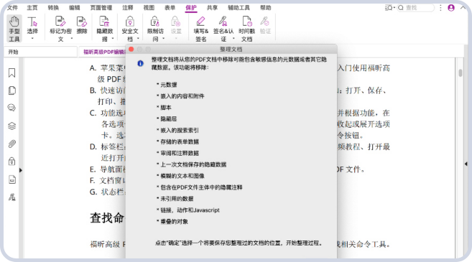Open the 隐藏数据 dropdown arrow

[x=113, y=39]
